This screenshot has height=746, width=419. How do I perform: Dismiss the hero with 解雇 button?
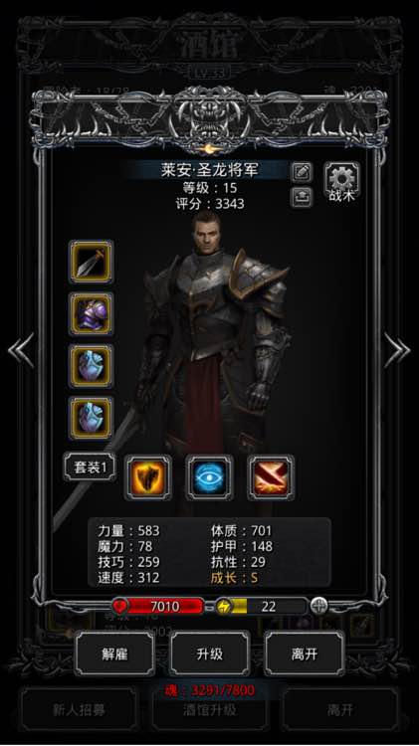114,653
